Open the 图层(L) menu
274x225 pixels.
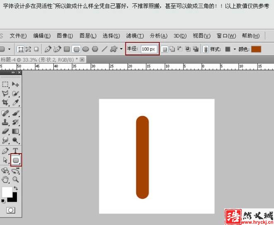[x=88, y=36]
